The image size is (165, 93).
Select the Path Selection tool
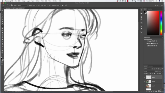(x=2, y=46)
